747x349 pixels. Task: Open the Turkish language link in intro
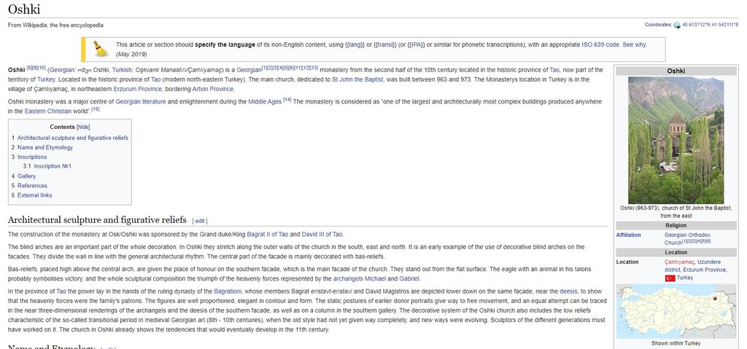[x=123, y=70]
